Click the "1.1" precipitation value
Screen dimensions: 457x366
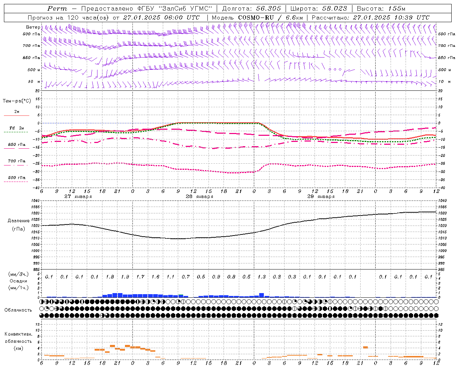[171, 277]
